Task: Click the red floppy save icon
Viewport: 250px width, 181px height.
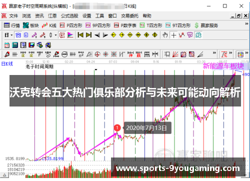Action: coord(31,45)
